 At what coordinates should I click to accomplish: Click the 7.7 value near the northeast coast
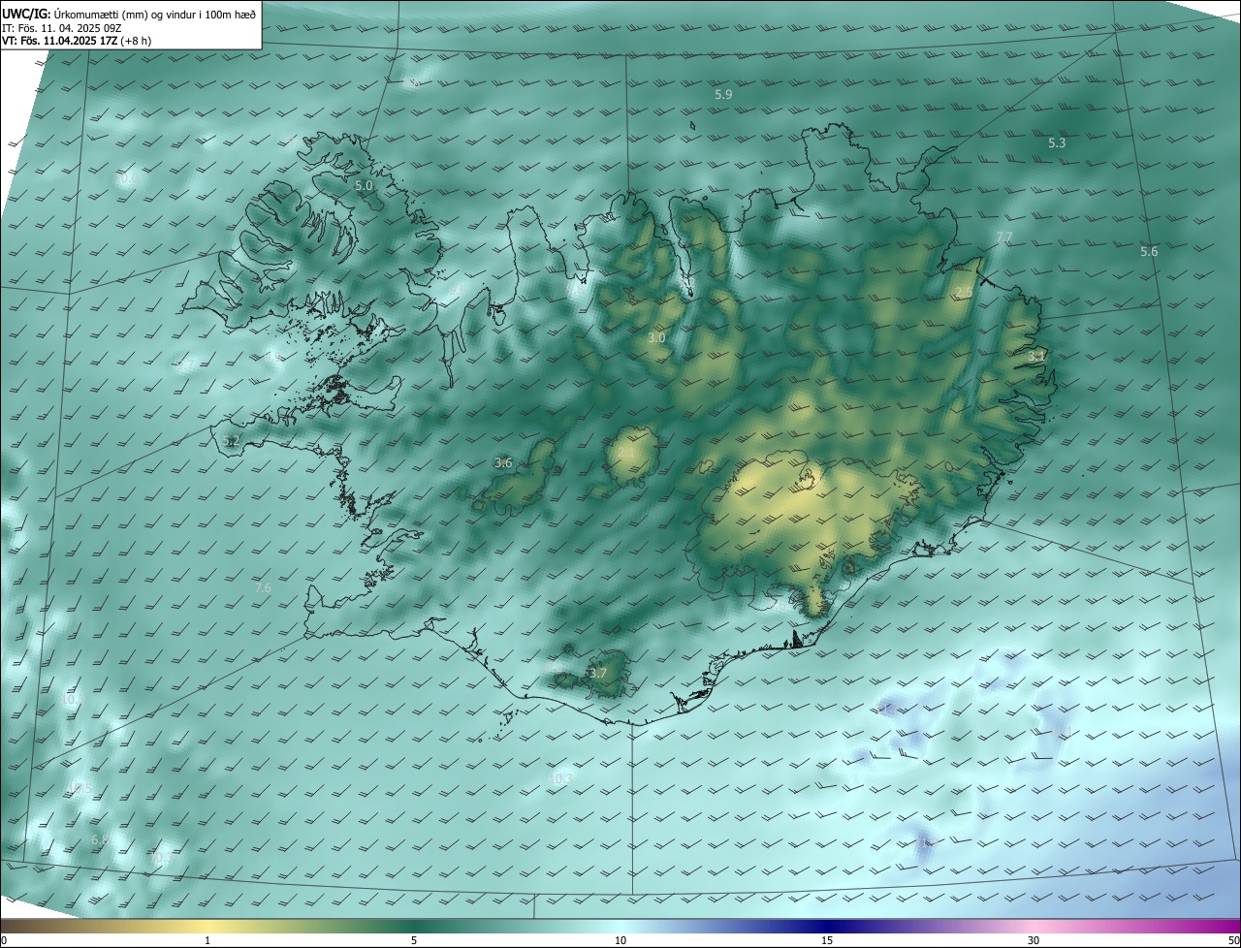click(x=1004, y=237)
